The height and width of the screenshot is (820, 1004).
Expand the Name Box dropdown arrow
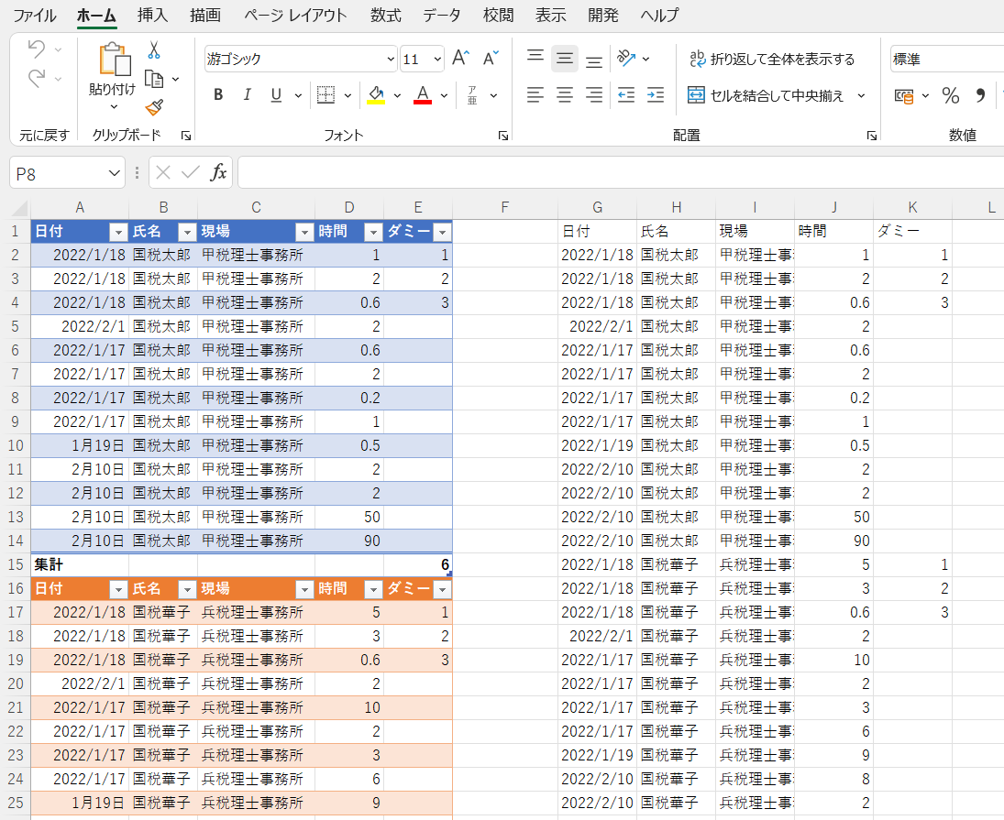click(115, 172)
